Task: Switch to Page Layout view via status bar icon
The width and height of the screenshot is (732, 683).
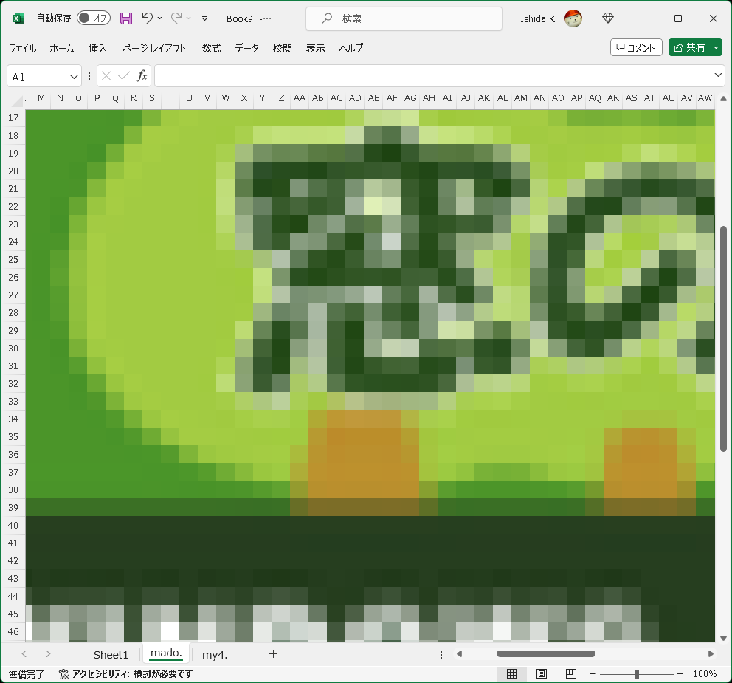Action: point(542,674)
